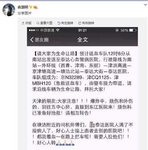Rotate image right with 向右旋转
The image size is (148, 150).
click(86, 23)
